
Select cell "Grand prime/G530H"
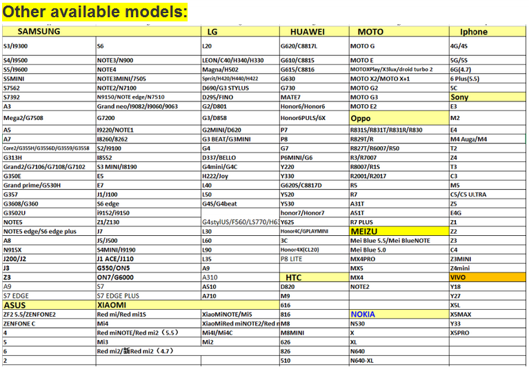coord(49,185)
